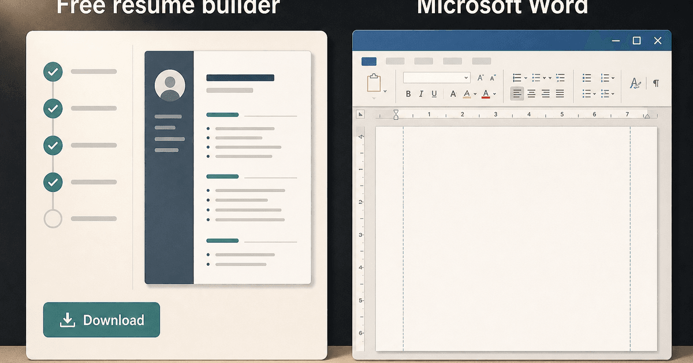Click the Paste clipboard icon in Word

point(374,82)
